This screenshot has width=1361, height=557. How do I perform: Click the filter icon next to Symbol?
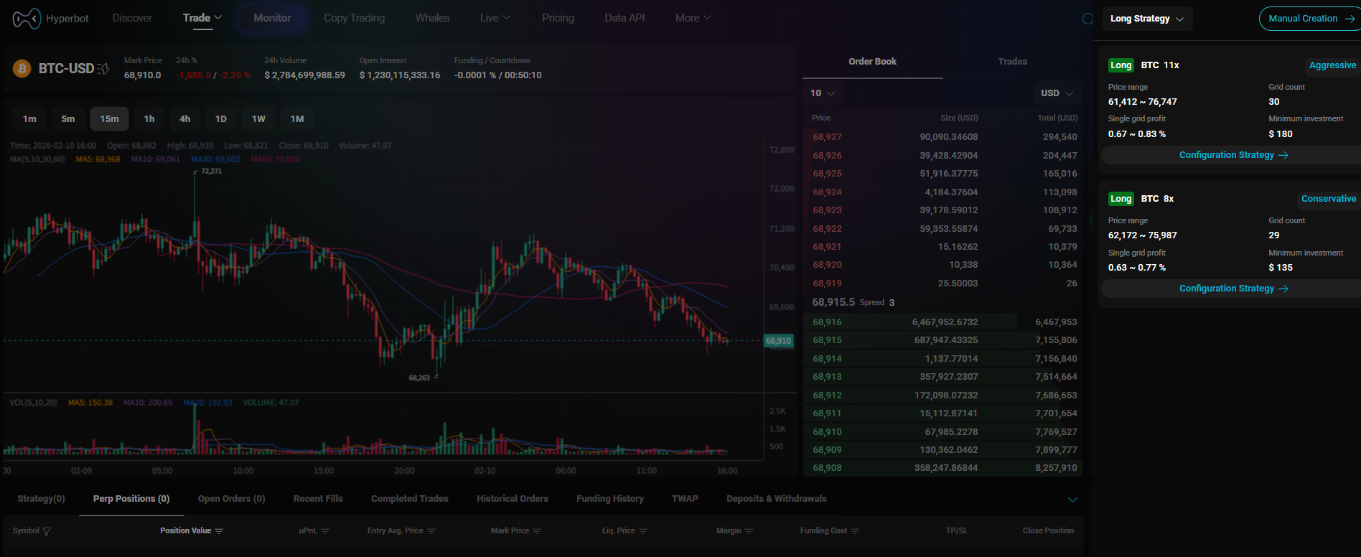point(47,531)
